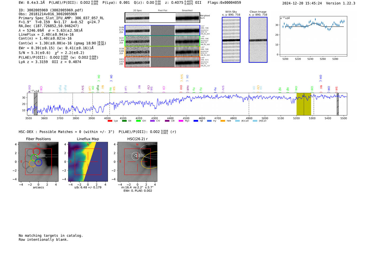
Task: Click the RA,Dec coordinates line
Action: (49, 26)
